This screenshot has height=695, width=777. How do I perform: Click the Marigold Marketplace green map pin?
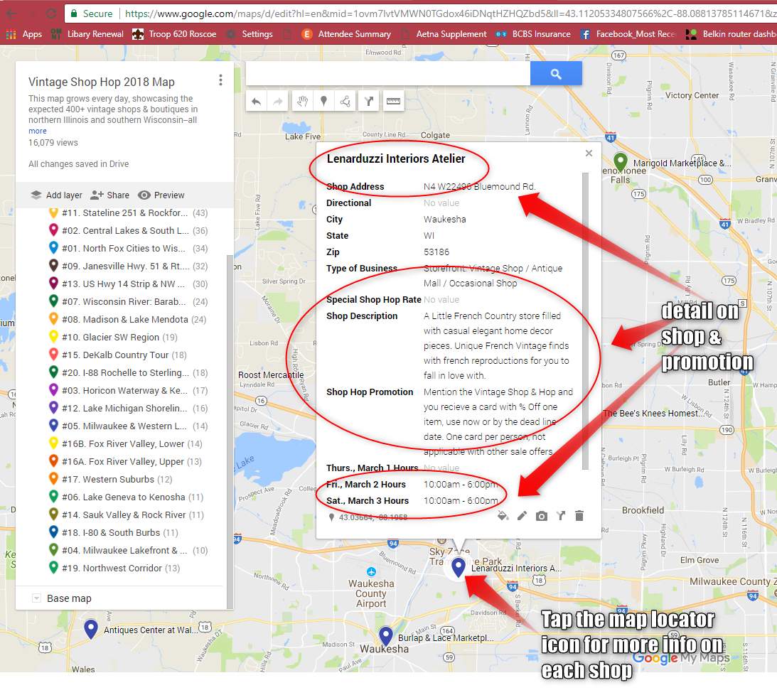tap(621, 162)
